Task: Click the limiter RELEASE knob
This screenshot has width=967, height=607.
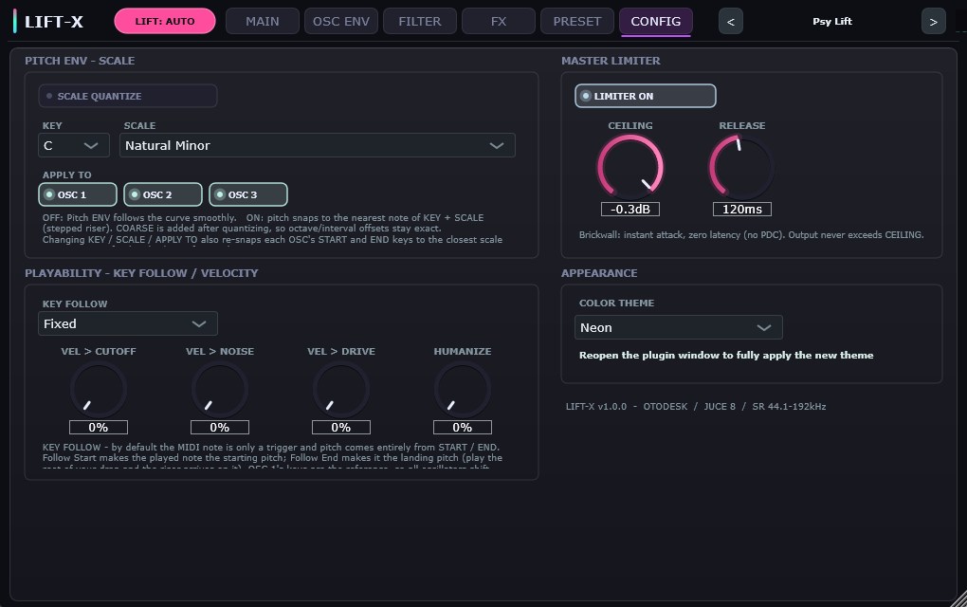Action: 742,167
